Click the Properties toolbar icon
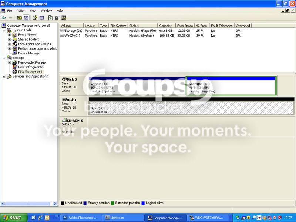The width and height of the screenshot is (296, 222). 57,18
